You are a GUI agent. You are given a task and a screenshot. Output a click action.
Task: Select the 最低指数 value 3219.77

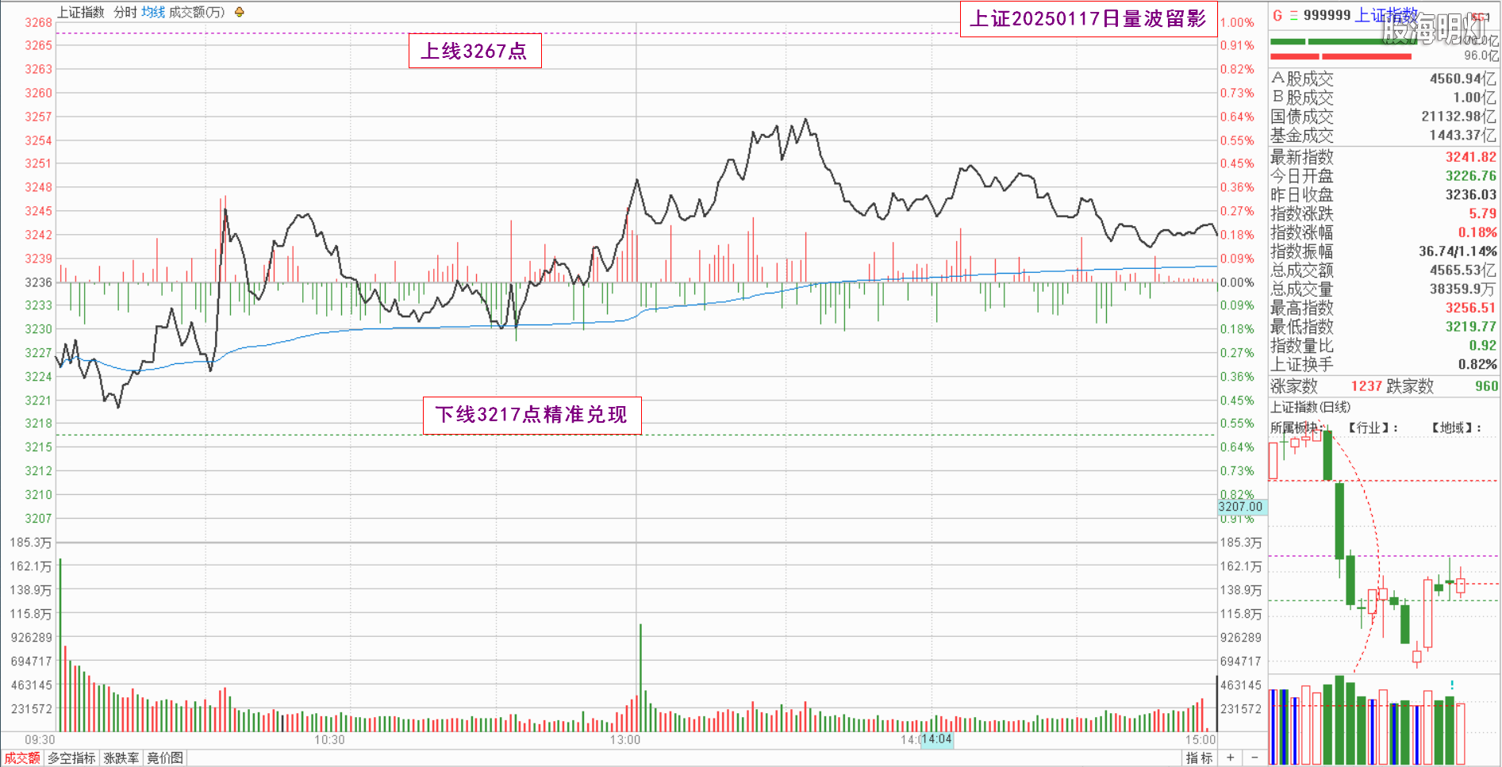(1470, 327)
